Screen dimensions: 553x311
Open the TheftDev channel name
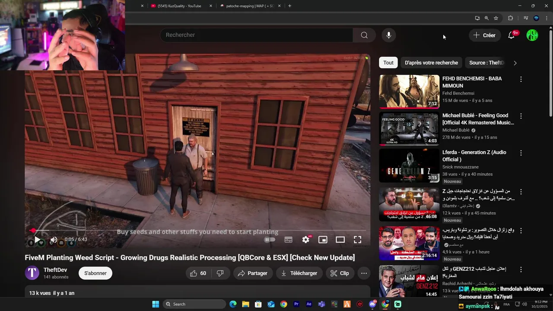(x=55, y=270)
